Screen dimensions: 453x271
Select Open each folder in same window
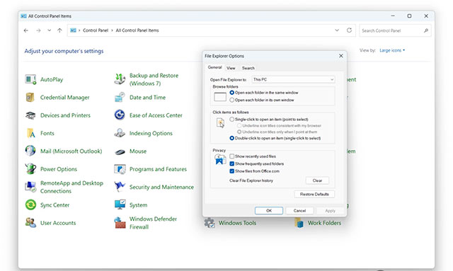click(x=231, y=93)
